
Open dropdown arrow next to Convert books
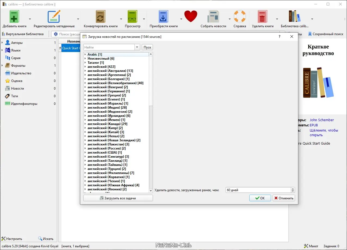[x=121, y=19]
